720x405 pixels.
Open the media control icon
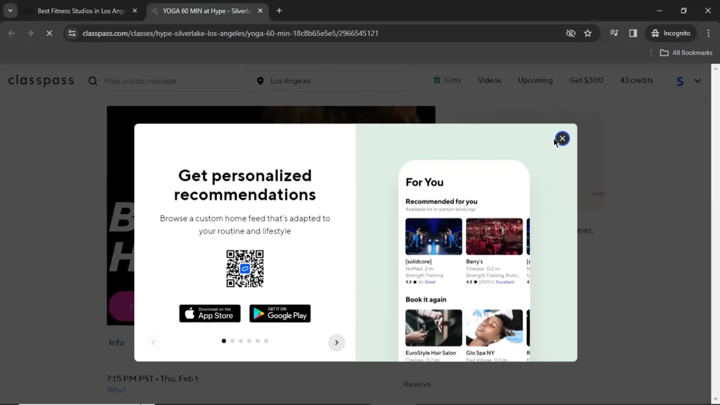coord(614,33)
